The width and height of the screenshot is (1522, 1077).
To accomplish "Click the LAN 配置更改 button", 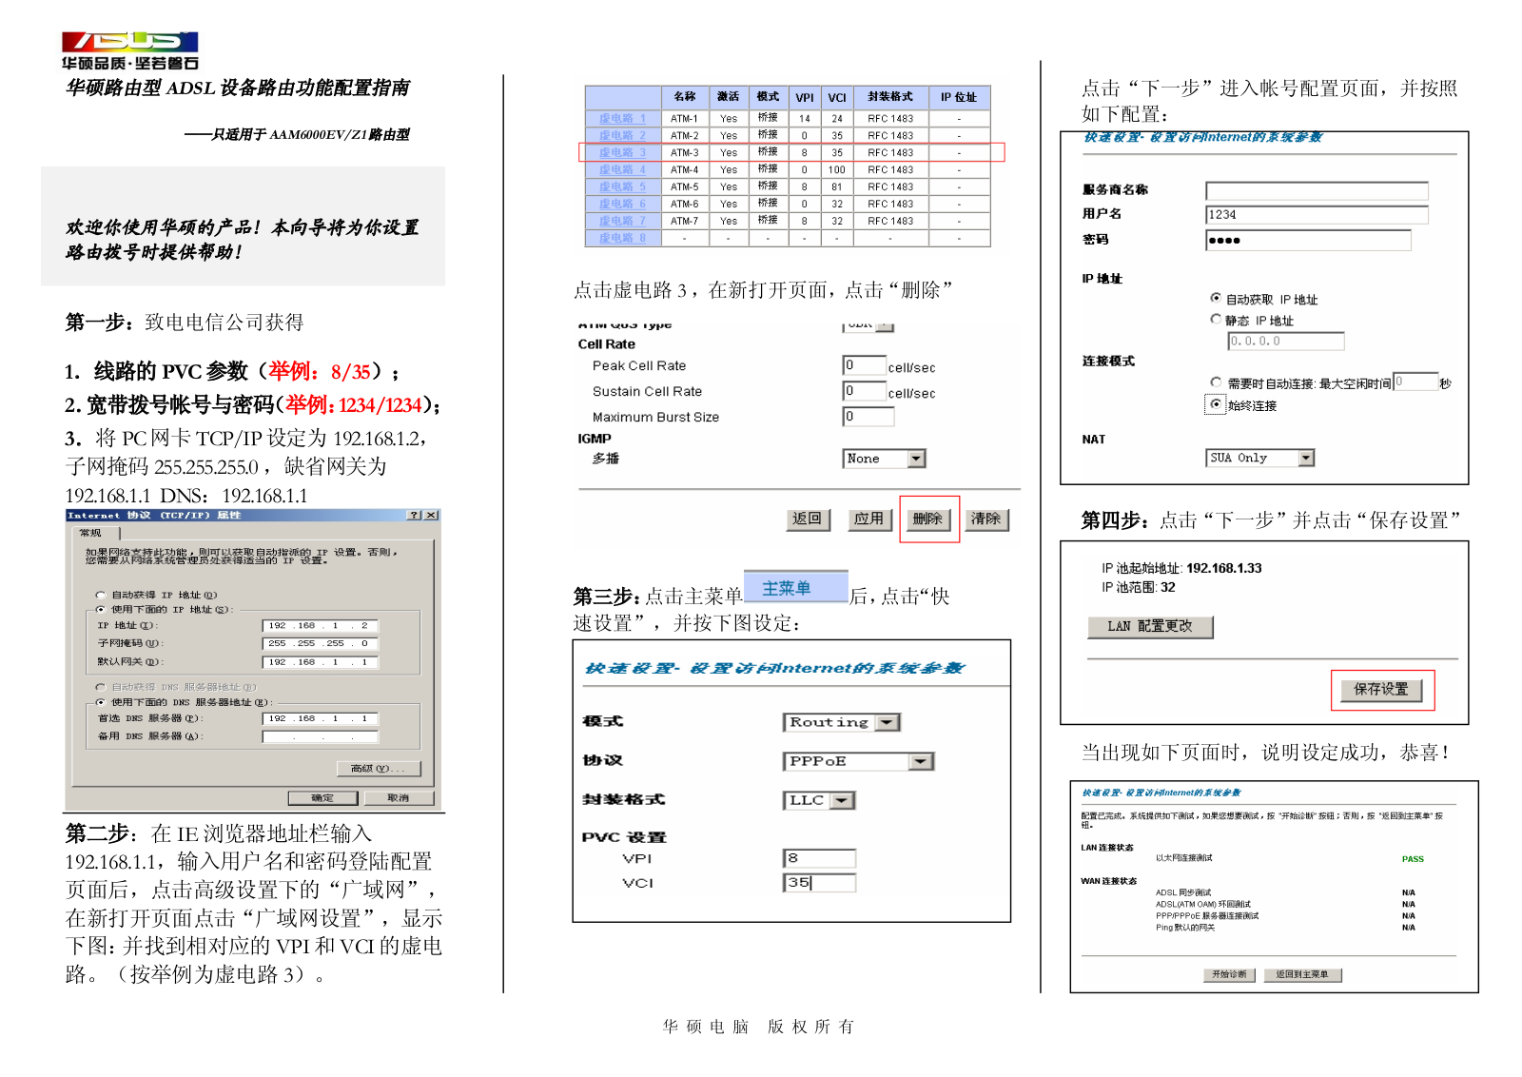I will 1150,627.
